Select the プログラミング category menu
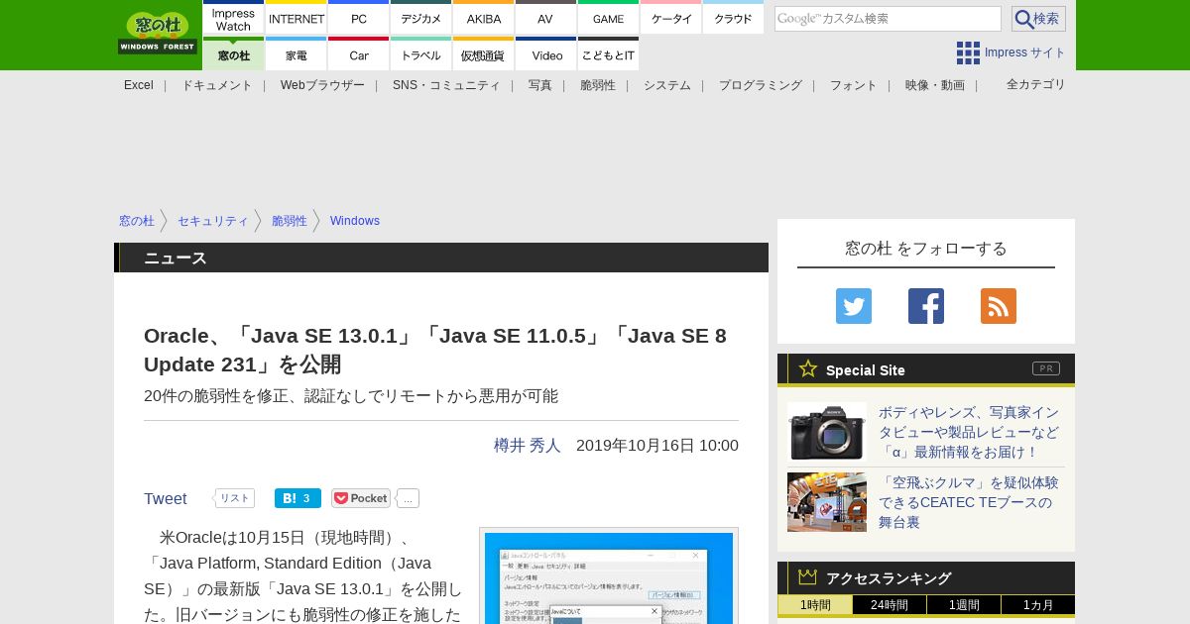The image size is (1190, 624). tap(761, 85)
